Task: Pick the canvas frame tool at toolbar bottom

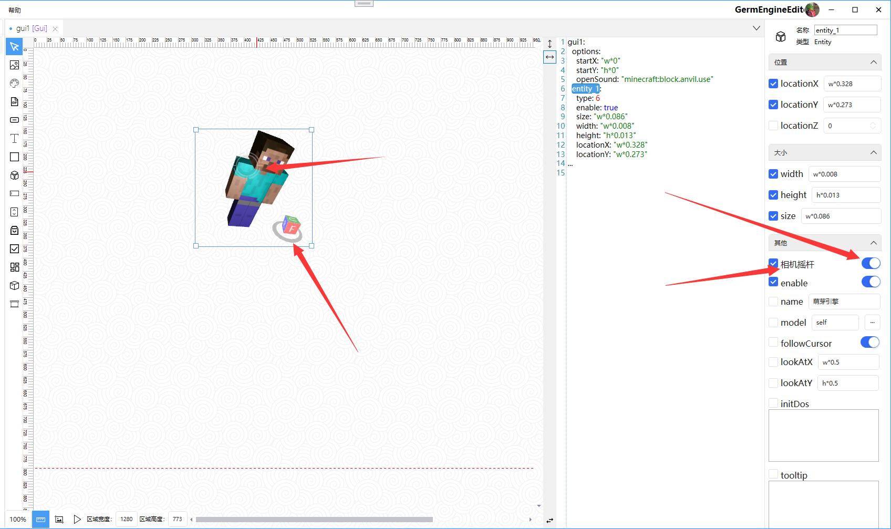Action: (14, 304)
